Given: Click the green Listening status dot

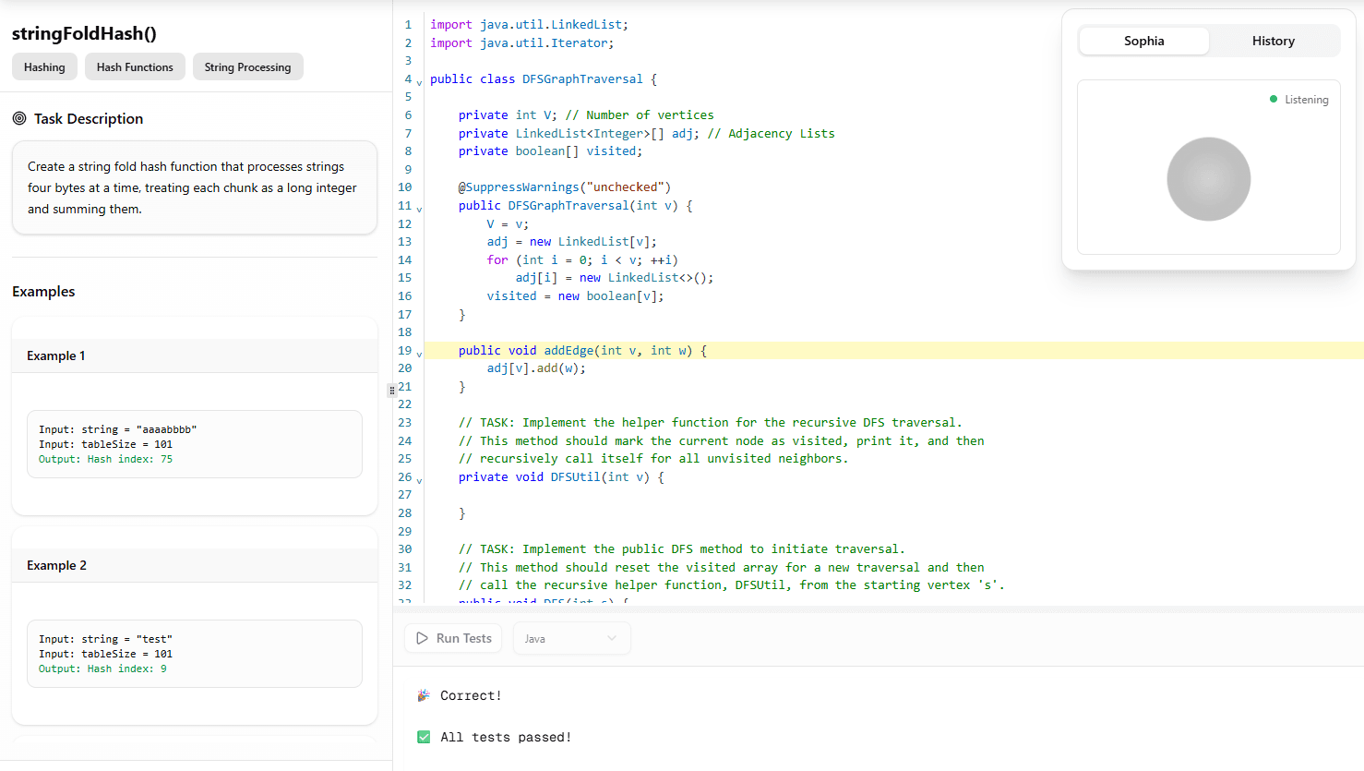Looking at the screenshot, I should click(x=1274, y=99).
